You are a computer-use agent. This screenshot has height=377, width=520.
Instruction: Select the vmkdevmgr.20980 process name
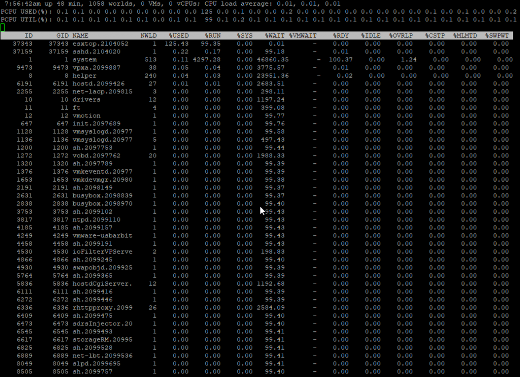103,180
